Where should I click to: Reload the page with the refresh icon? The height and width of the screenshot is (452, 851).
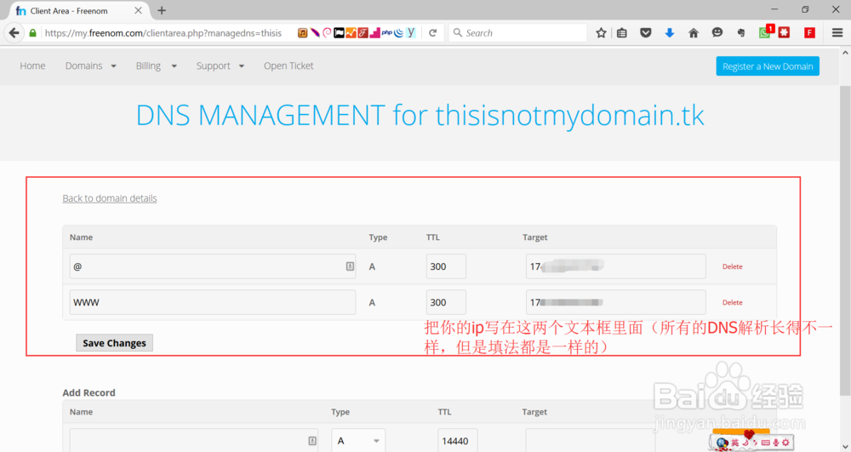pyautogui.click(x=432, y=32)
